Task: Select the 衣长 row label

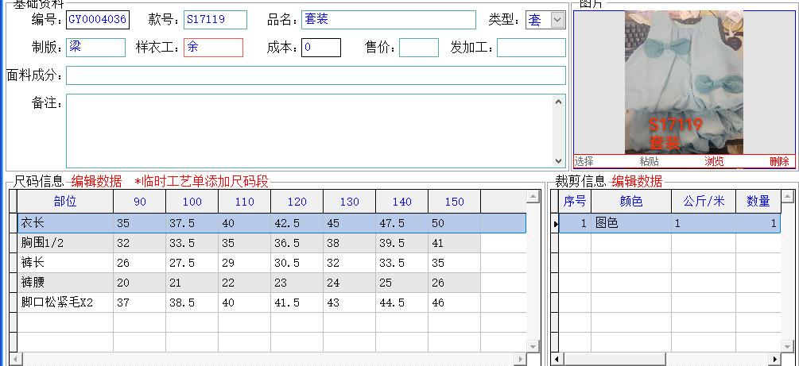Action: [x=65, y=223]
